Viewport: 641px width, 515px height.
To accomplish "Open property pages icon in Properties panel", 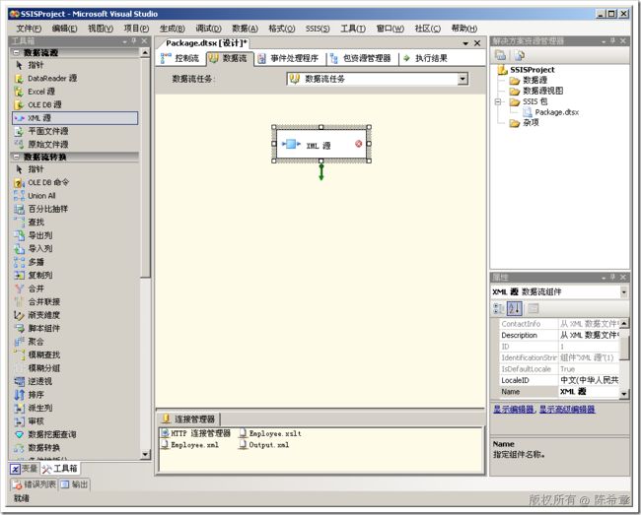I will [534, 308].
